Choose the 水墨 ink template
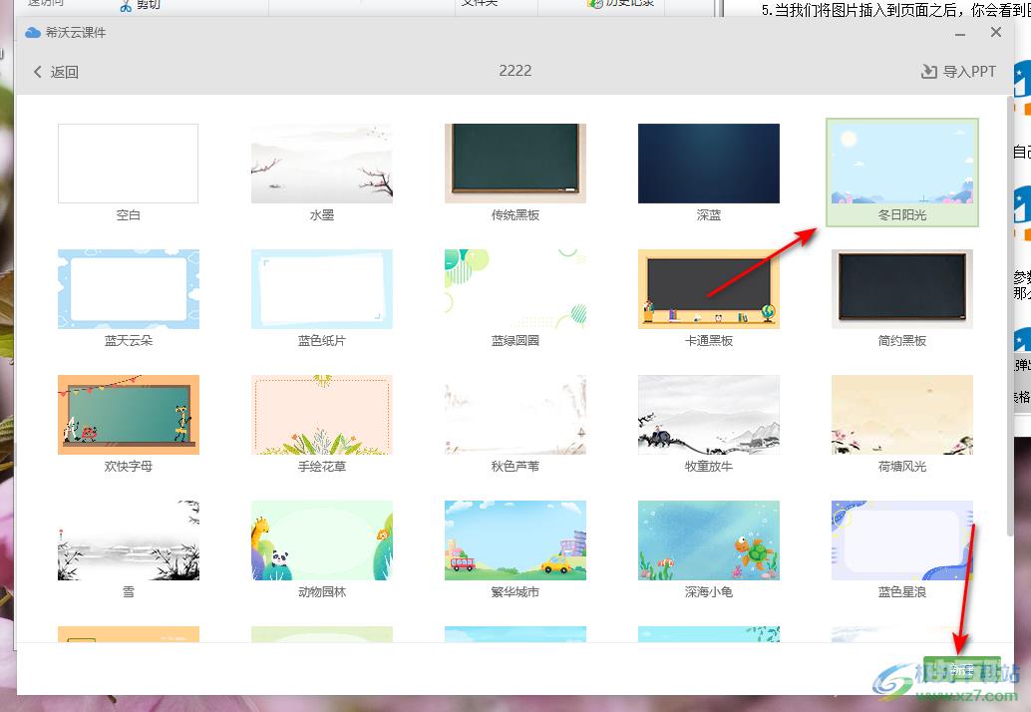Viewport: 1031px width, 712px height. pos(321,164)
